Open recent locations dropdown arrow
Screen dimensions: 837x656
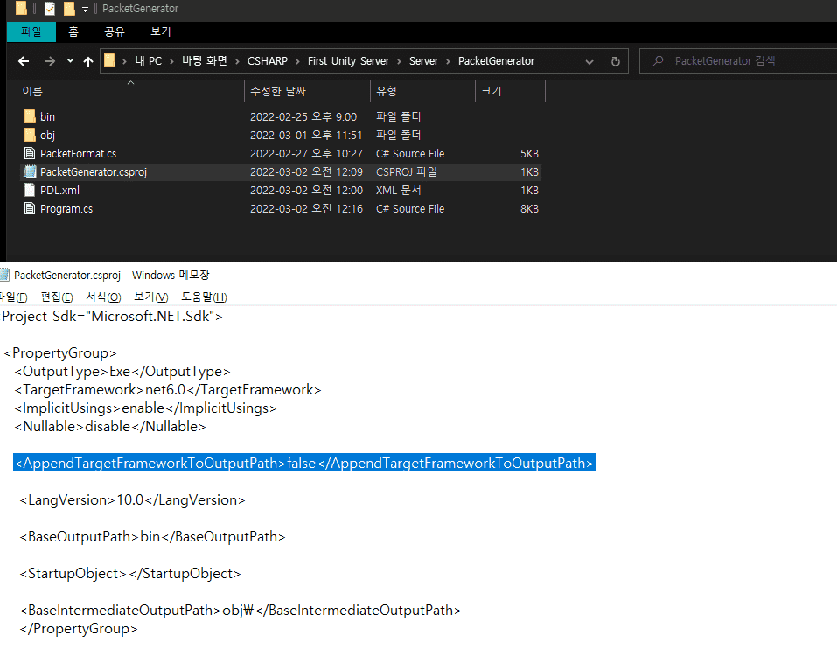tap(70, 61)
